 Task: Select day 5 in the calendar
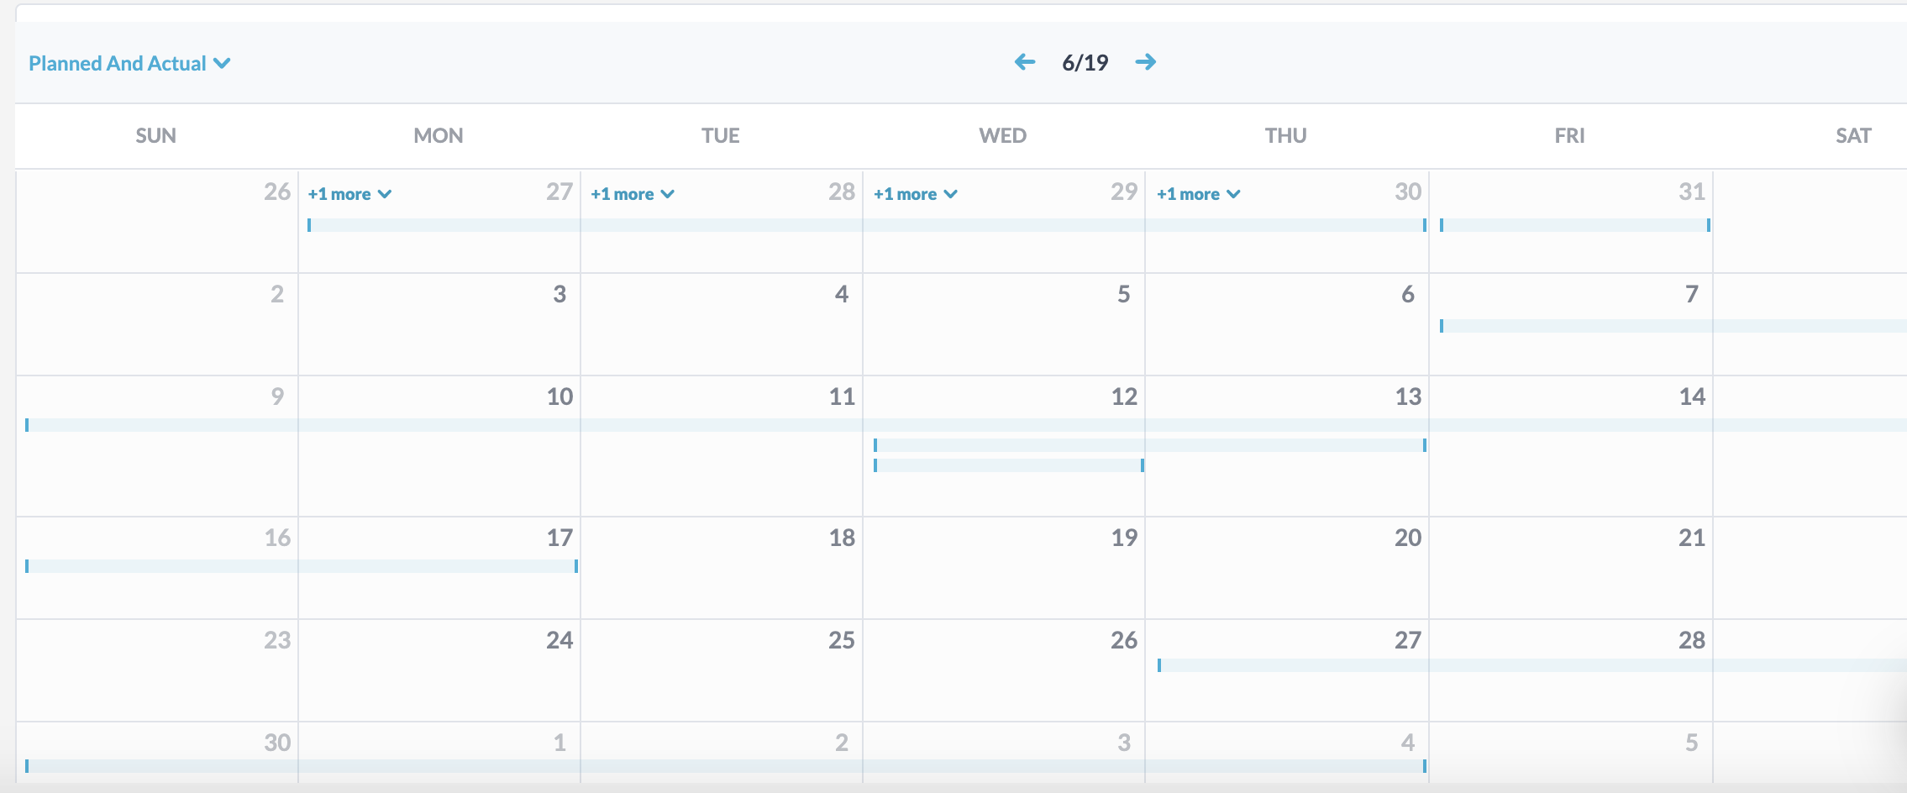tap(1124, 294)
